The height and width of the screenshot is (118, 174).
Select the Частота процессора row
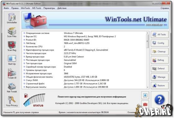(x=84, y=53)
